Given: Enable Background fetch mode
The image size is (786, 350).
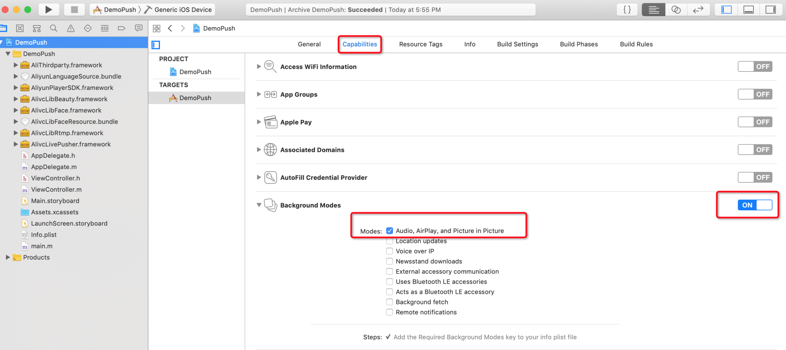Looking at the screenshot, I should click(x=389, y=302).
